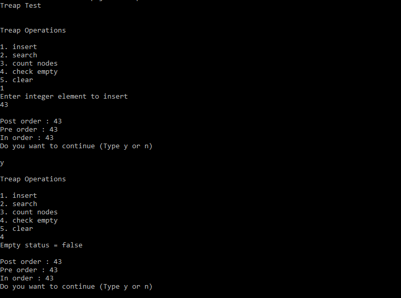Click the second 'Treap Operations' heading
Image resolution: width=401 pixels, height=298 pixels.
(x=33, y=179)
